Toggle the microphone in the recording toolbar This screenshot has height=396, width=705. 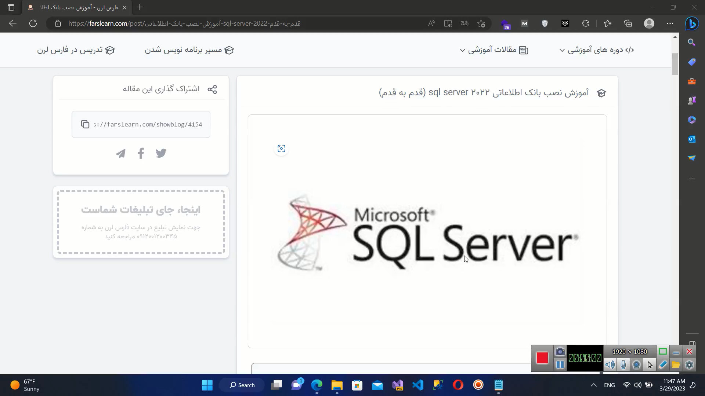(x=623, y=365)
